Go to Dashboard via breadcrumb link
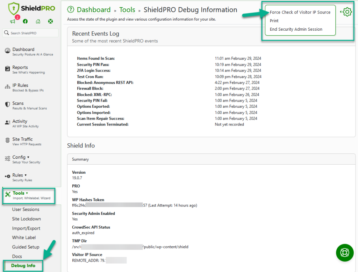The image size is (358, 272). 94,10
